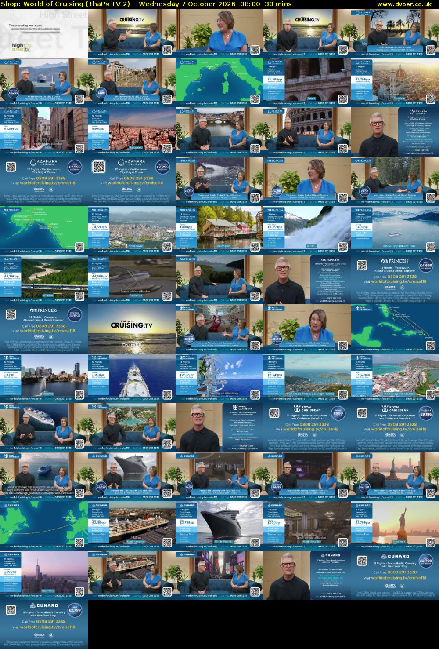Open the Orlando fountain skyline thumbnail
The image size is (439, 649).
tap(44, 378)
